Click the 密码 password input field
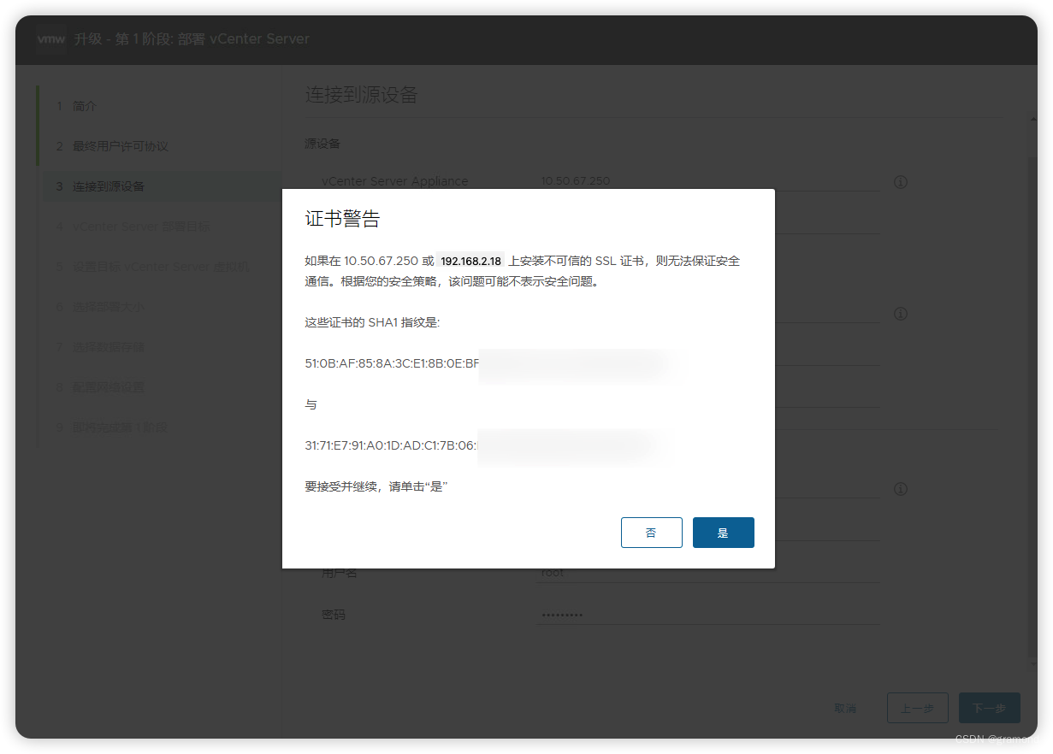Screen dimensions: 1053x754 [707, 614]
